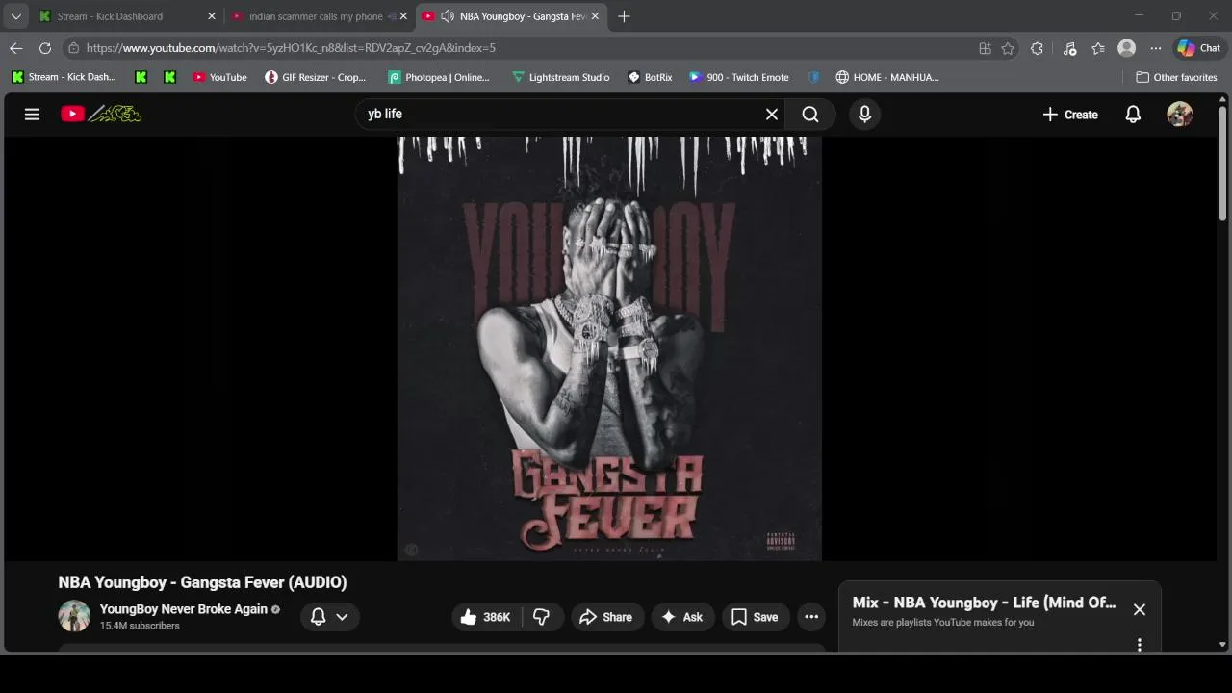This screenshot has width=1232, height=693.
Task: Open the address bar apps icon
Action: [x=985, y=48]
